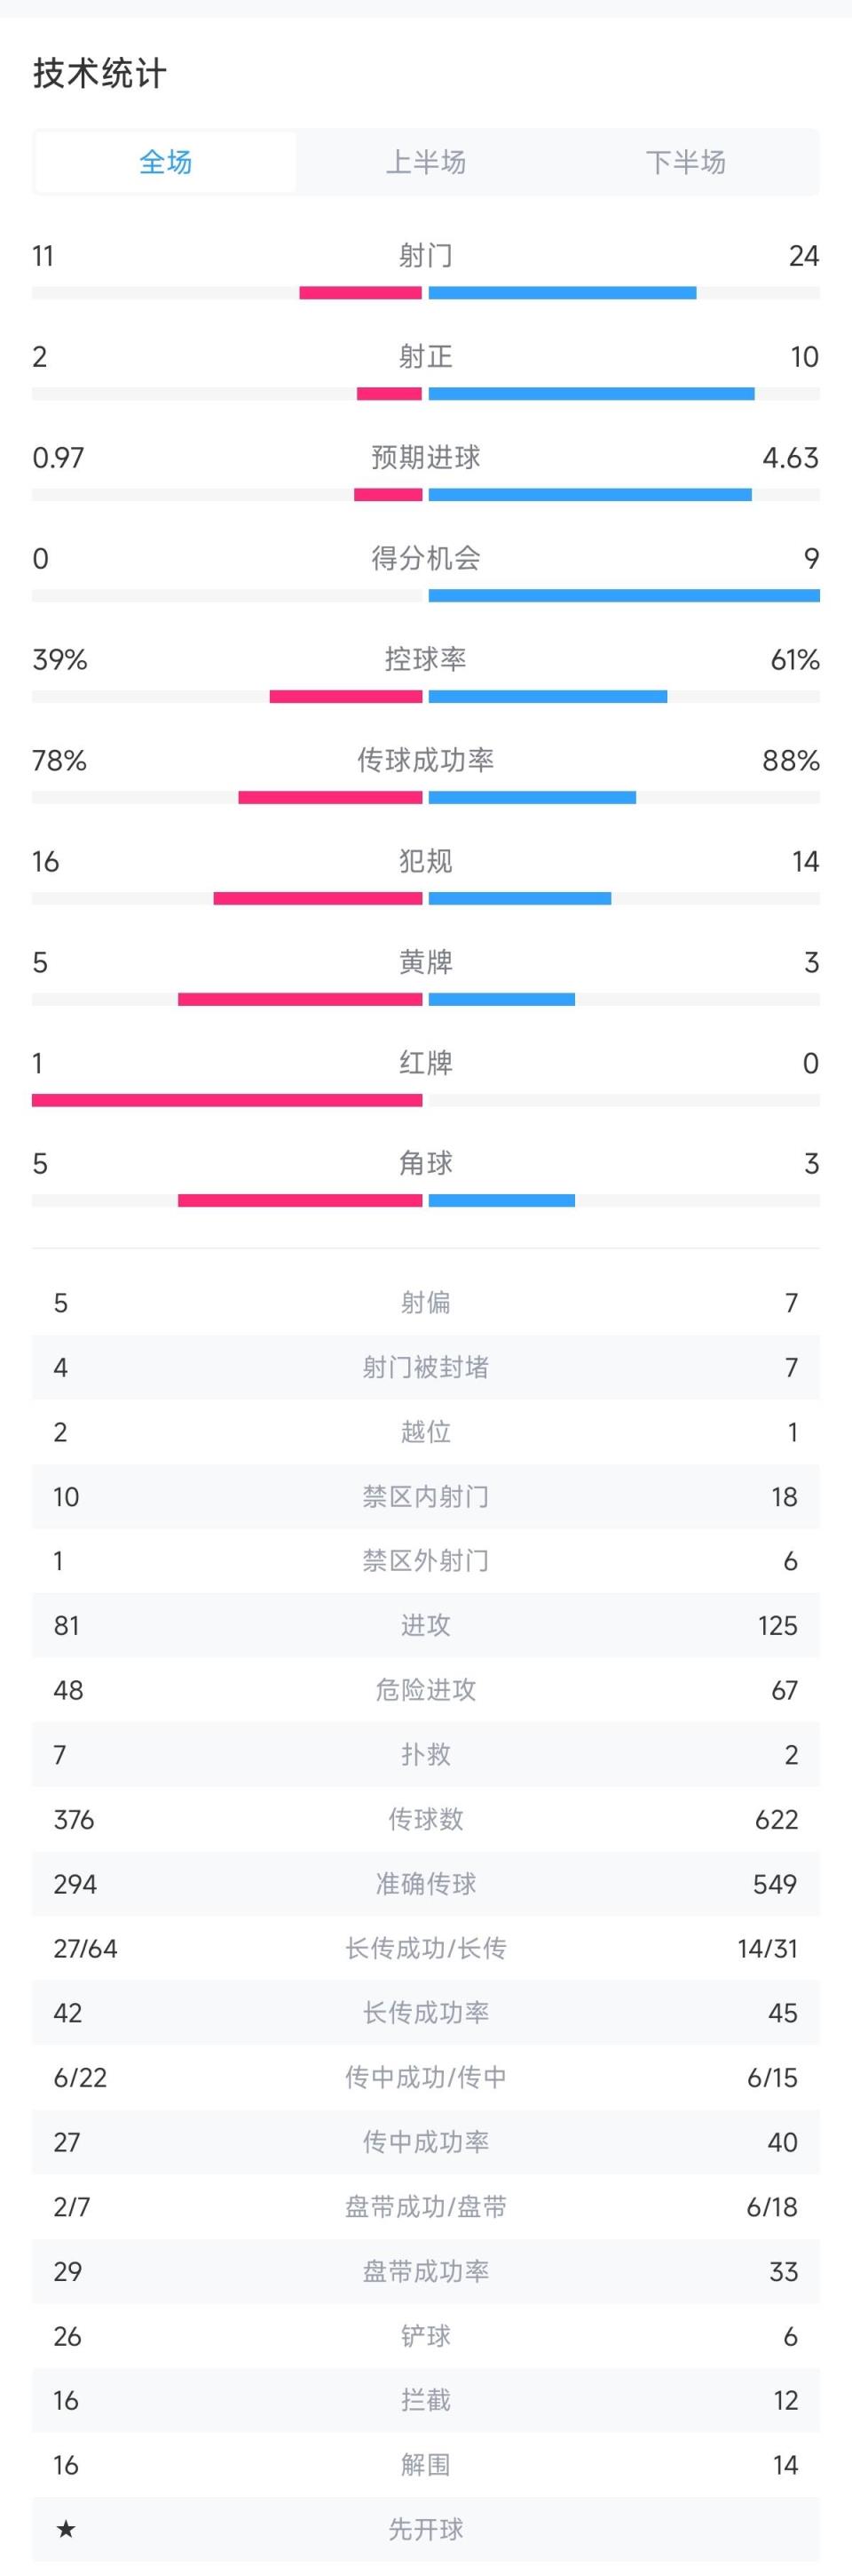Click the 传球成功率 stat label
The height and width of the screenshot is (2576, 852).
click(x=425, y=760)
